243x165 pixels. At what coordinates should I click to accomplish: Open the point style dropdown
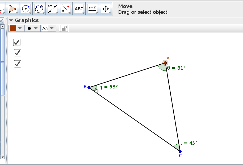[32, 28]
